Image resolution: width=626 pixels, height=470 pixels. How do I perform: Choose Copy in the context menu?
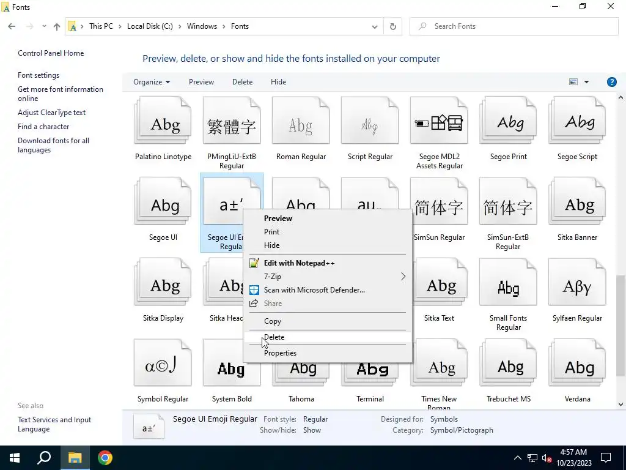(x=328, y=321)
